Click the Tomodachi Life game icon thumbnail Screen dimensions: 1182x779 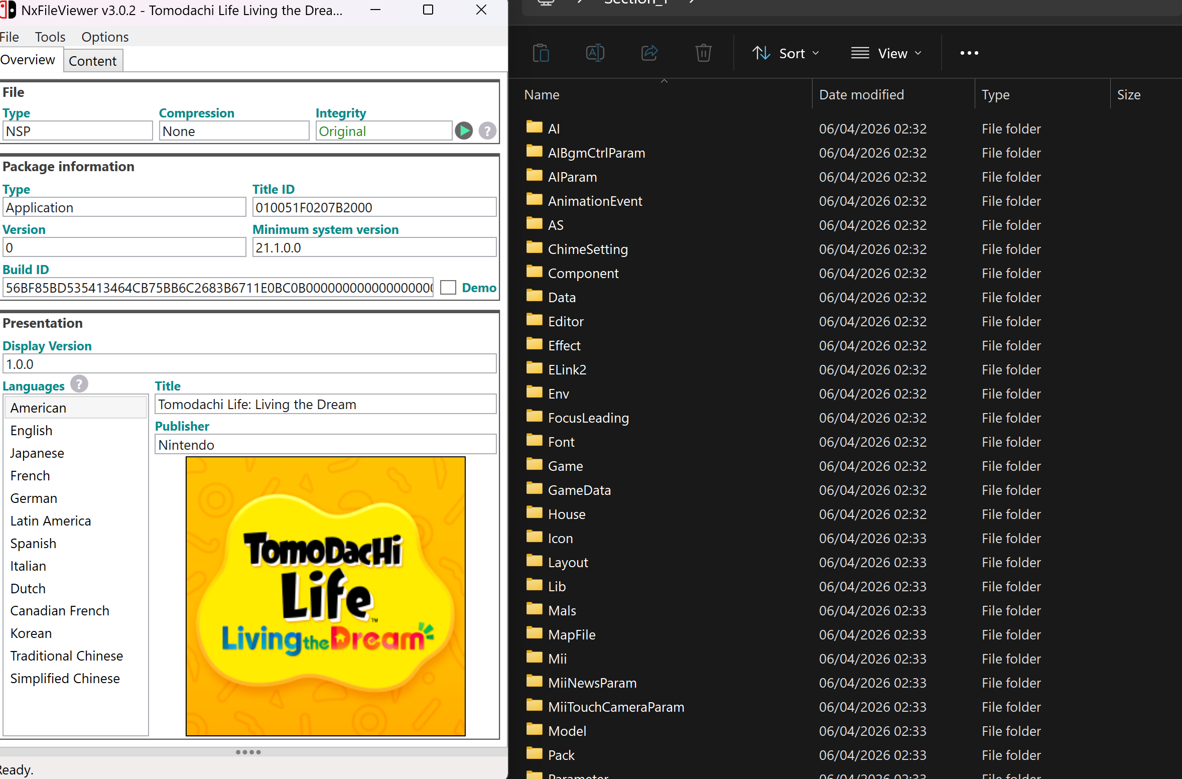coord(325,596)
